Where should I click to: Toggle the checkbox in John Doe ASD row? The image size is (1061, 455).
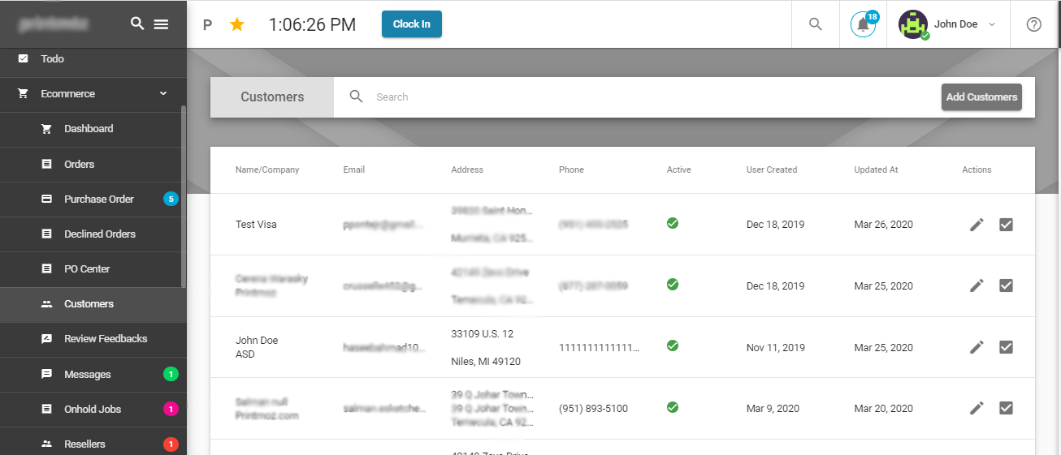1006,347
